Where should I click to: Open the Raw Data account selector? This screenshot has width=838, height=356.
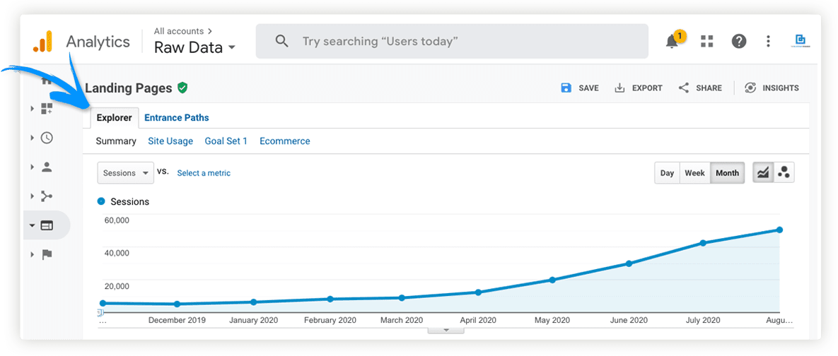point(194,48)
